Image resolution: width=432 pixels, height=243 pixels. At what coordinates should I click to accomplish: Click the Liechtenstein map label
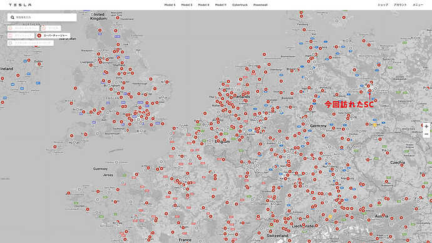pyautogui.click(x=303, y=226)
